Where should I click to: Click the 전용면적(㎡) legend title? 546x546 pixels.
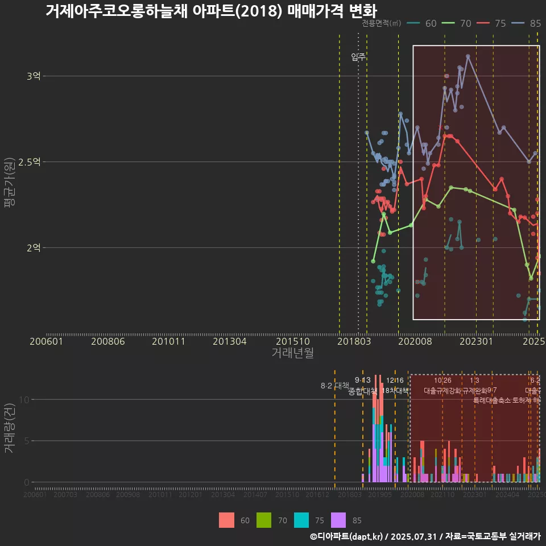(x=381, y=23)
